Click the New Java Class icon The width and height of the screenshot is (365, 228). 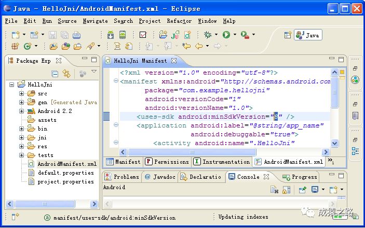pyautogui.click(x=27, y=46)
